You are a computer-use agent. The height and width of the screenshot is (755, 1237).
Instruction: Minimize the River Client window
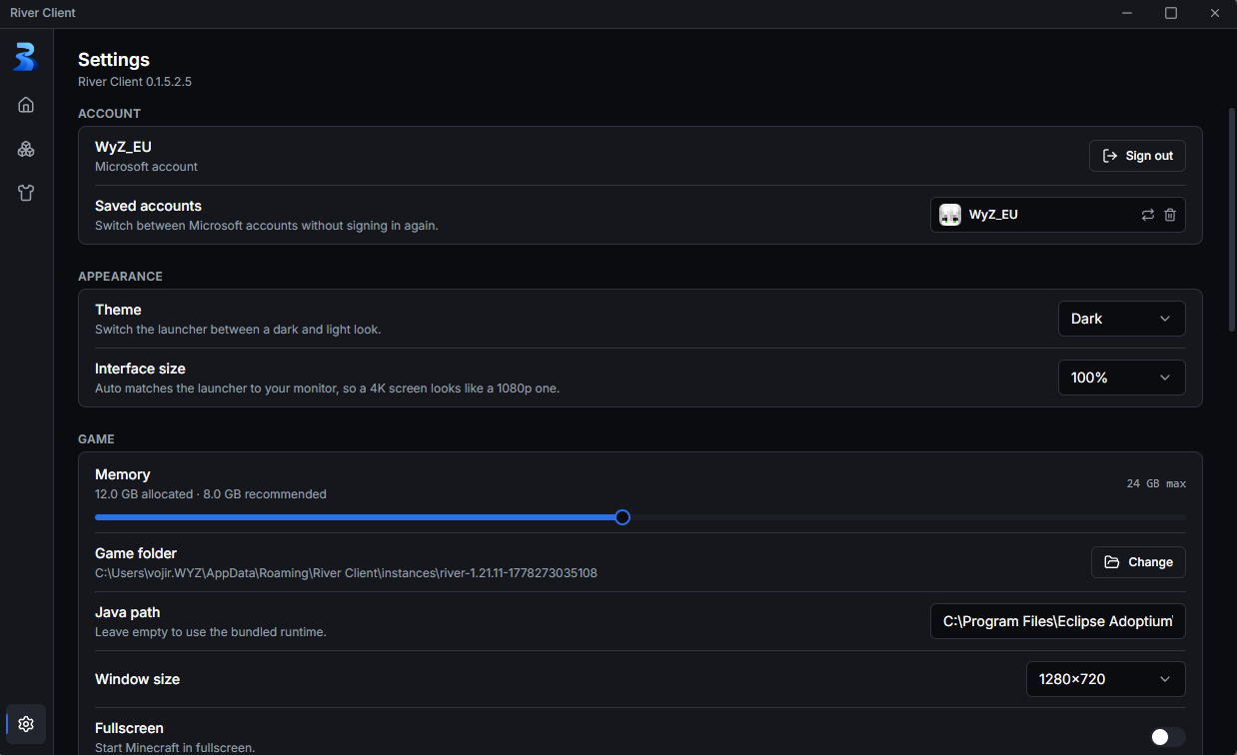click(x=1126, y=13)
